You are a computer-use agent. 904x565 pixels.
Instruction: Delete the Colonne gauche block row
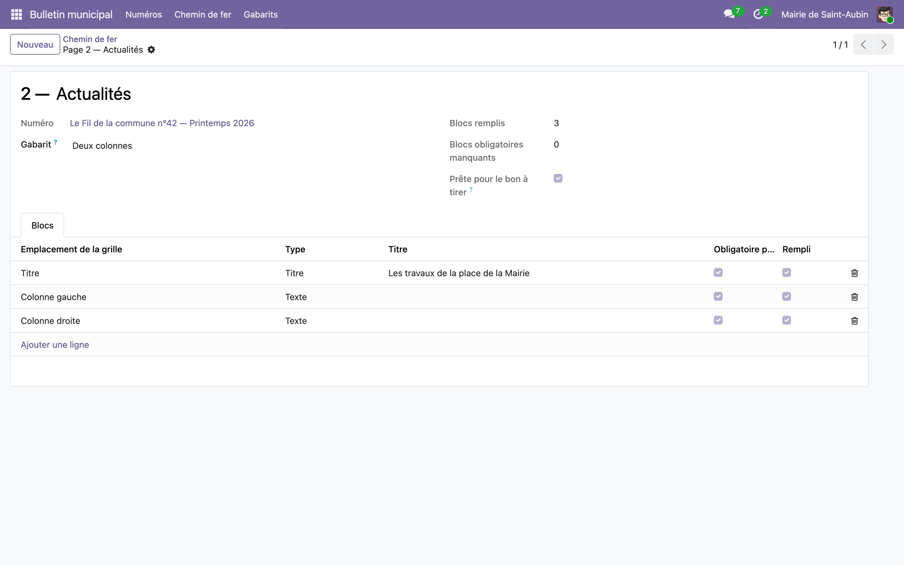point(854,297)
